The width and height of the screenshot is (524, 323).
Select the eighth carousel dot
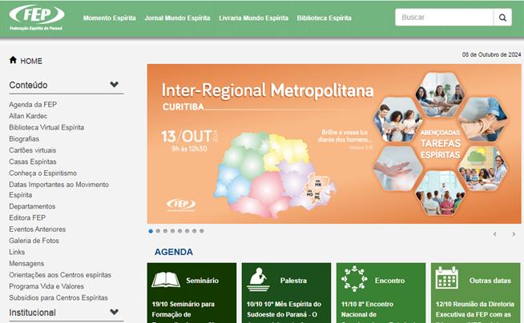202,231
